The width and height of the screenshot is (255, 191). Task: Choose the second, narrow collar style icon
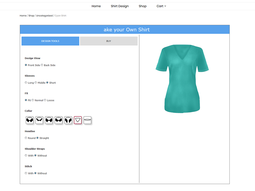tap(39, 120)
